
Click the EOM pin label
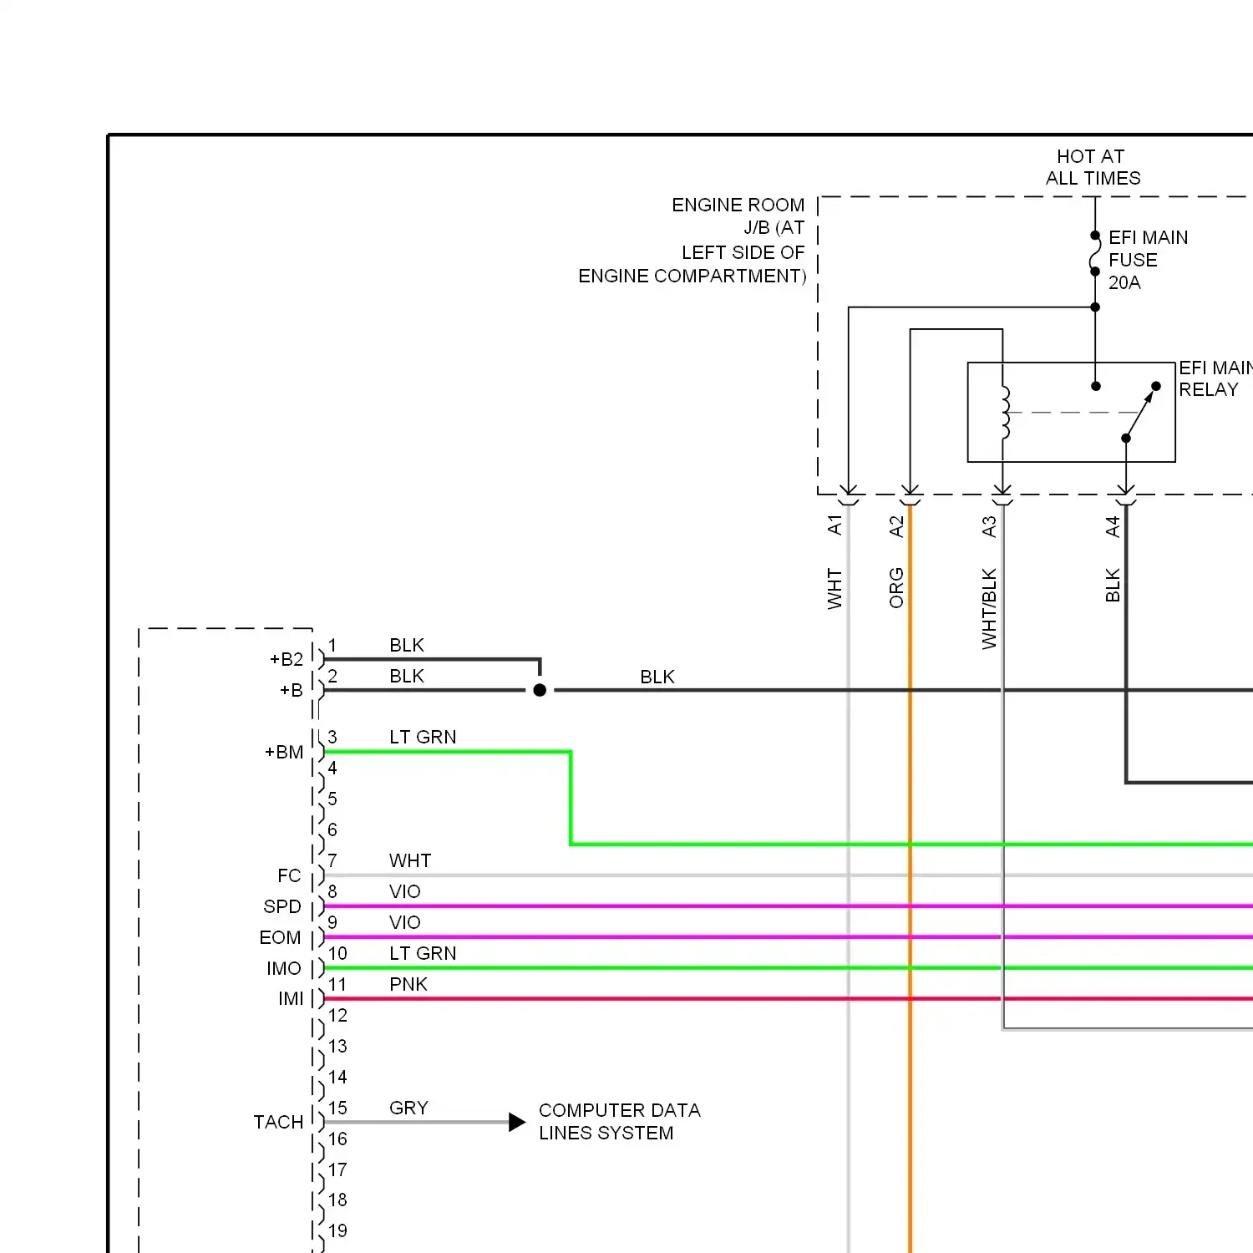pos(280,937)
